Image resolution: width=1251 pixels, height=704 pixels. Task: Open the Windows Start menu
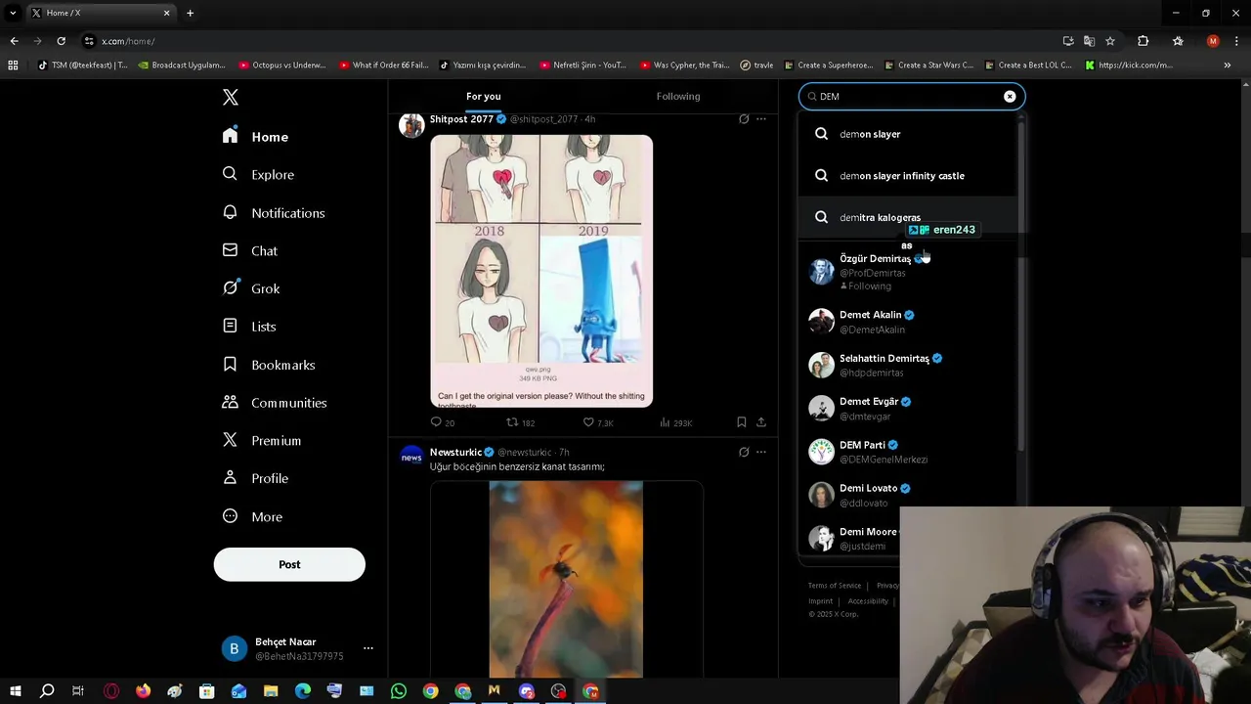pyautogui.click(x=15, y=691)
